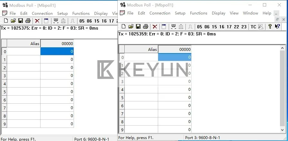Click Connect icon in left window toolbar

(x=56, y=21)
